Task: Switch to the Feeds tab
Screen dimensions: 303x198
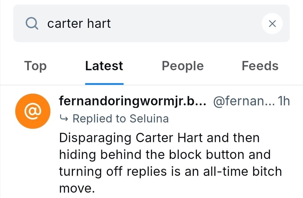Action: point(260,66)
